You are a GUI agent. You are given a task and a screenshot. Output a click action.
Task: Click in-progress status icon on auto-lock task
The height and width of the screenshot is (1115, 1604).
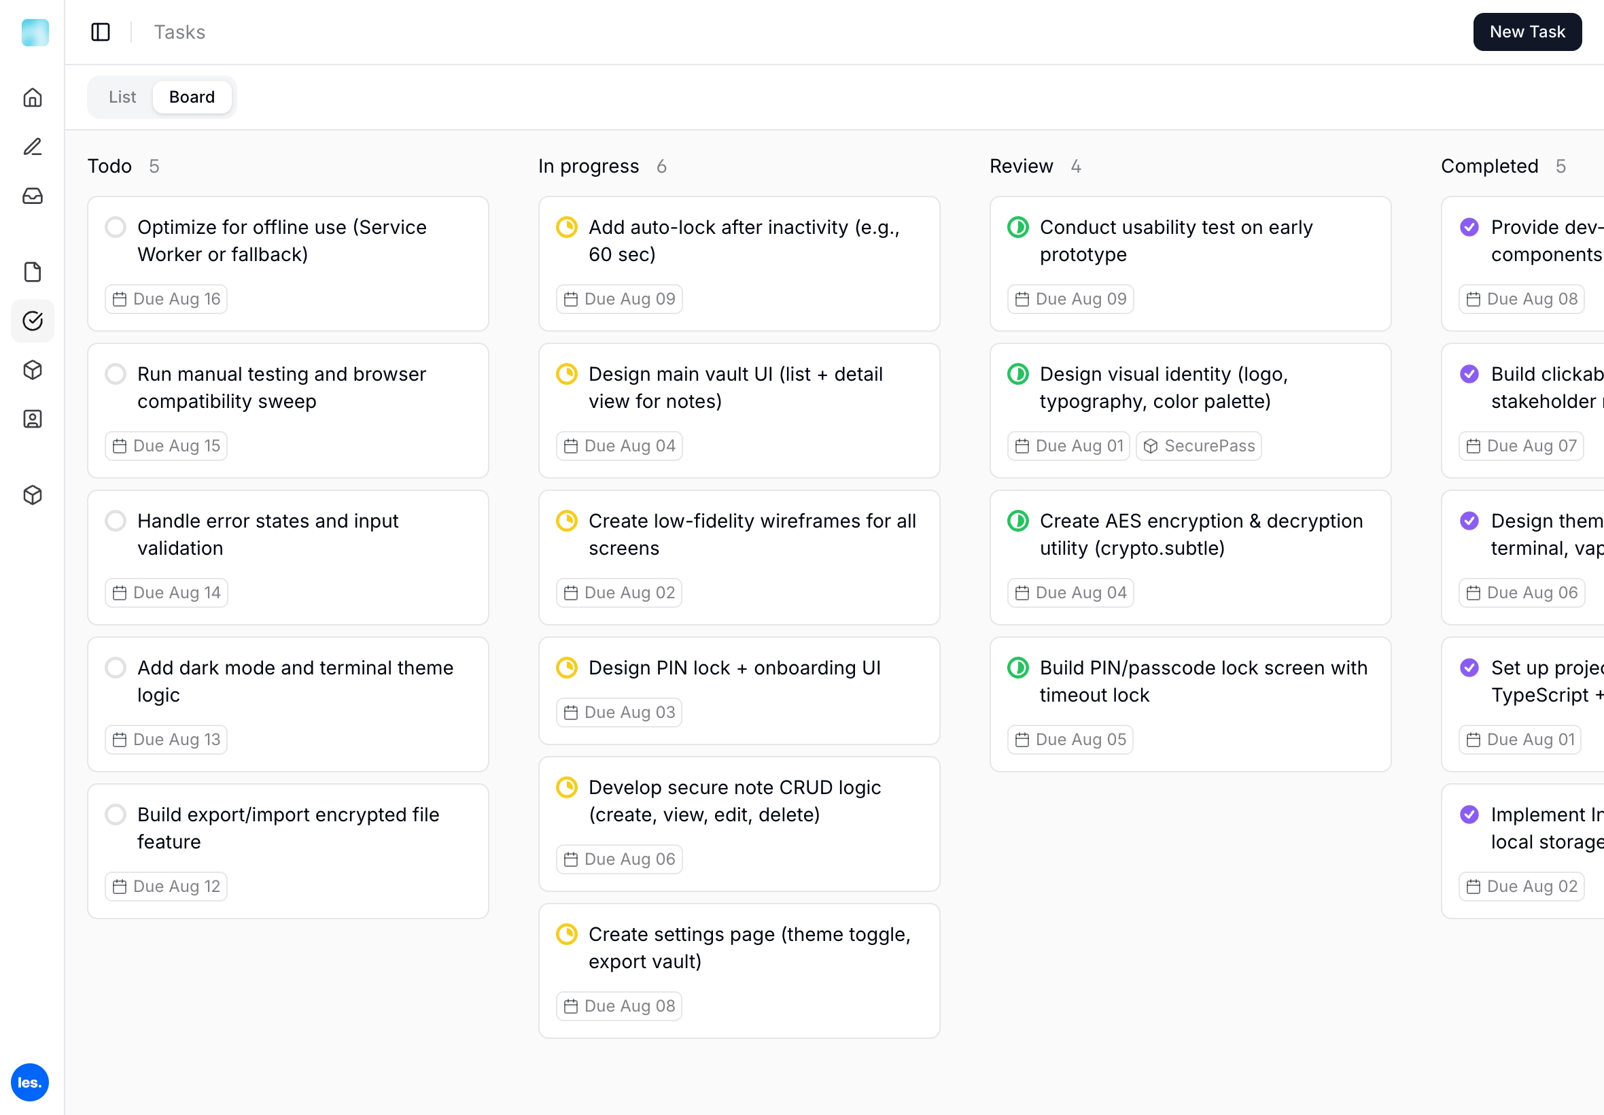(x=566, y=227)
